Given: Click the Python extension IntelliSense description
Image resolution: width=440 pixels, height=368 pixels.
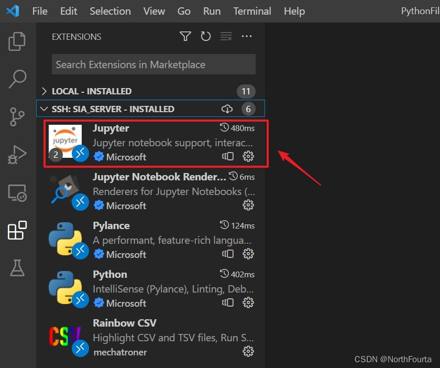Looking at the screenshot, I should 173,289.
